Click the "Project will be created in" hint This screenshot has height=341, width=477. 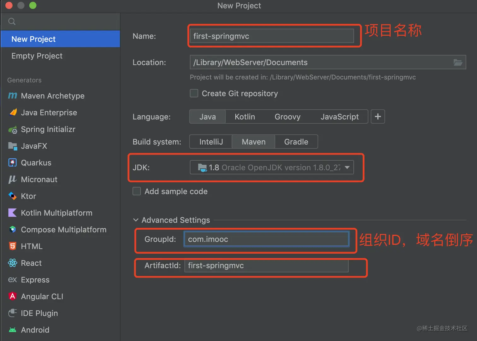(x=303, y=77)
